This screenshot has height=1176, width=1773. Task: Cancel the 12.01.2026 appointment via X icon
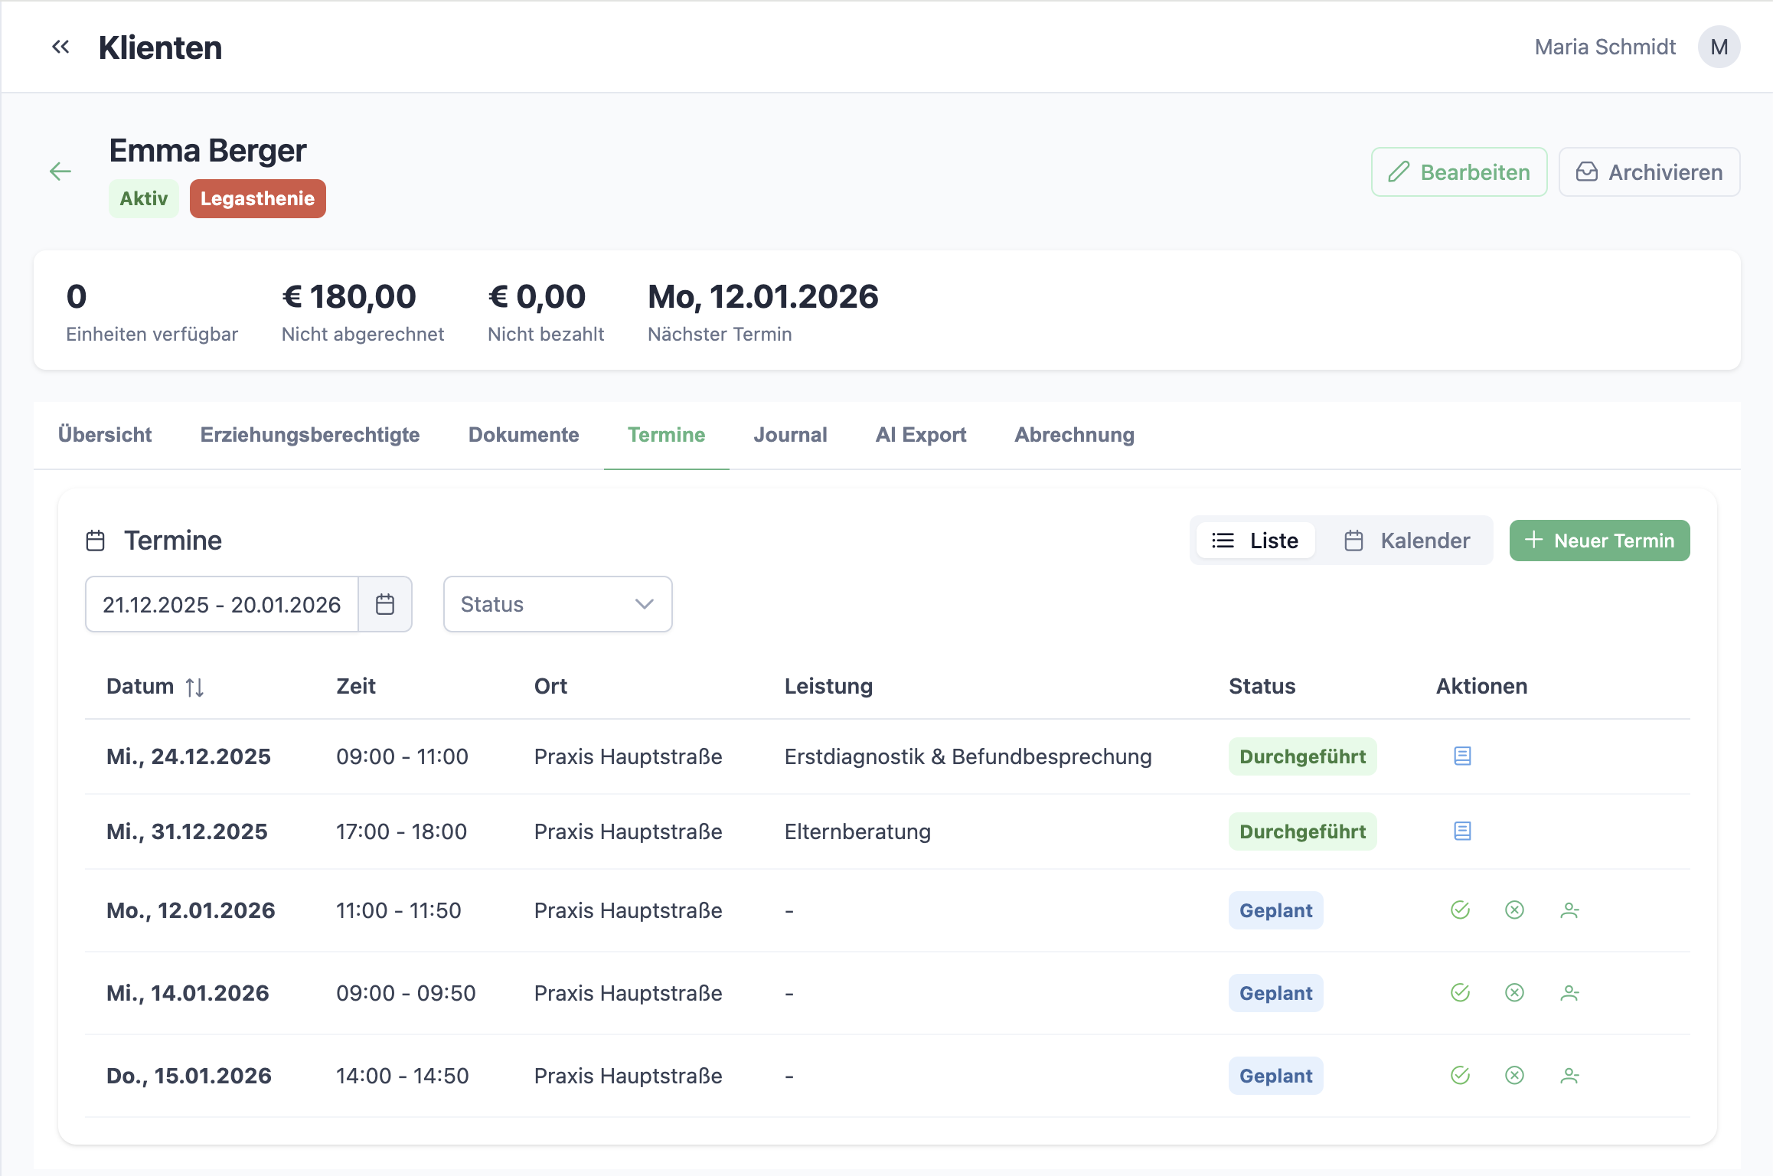1514,910
